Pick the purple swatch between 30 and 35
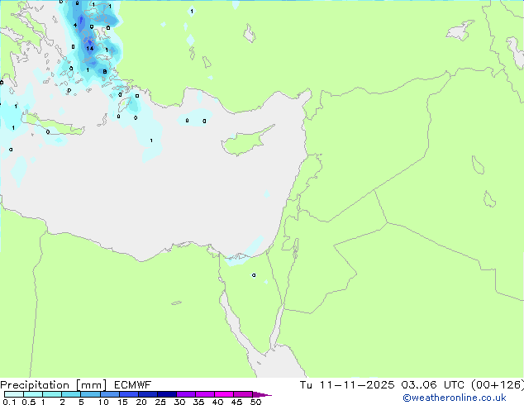 coord(185,394)
